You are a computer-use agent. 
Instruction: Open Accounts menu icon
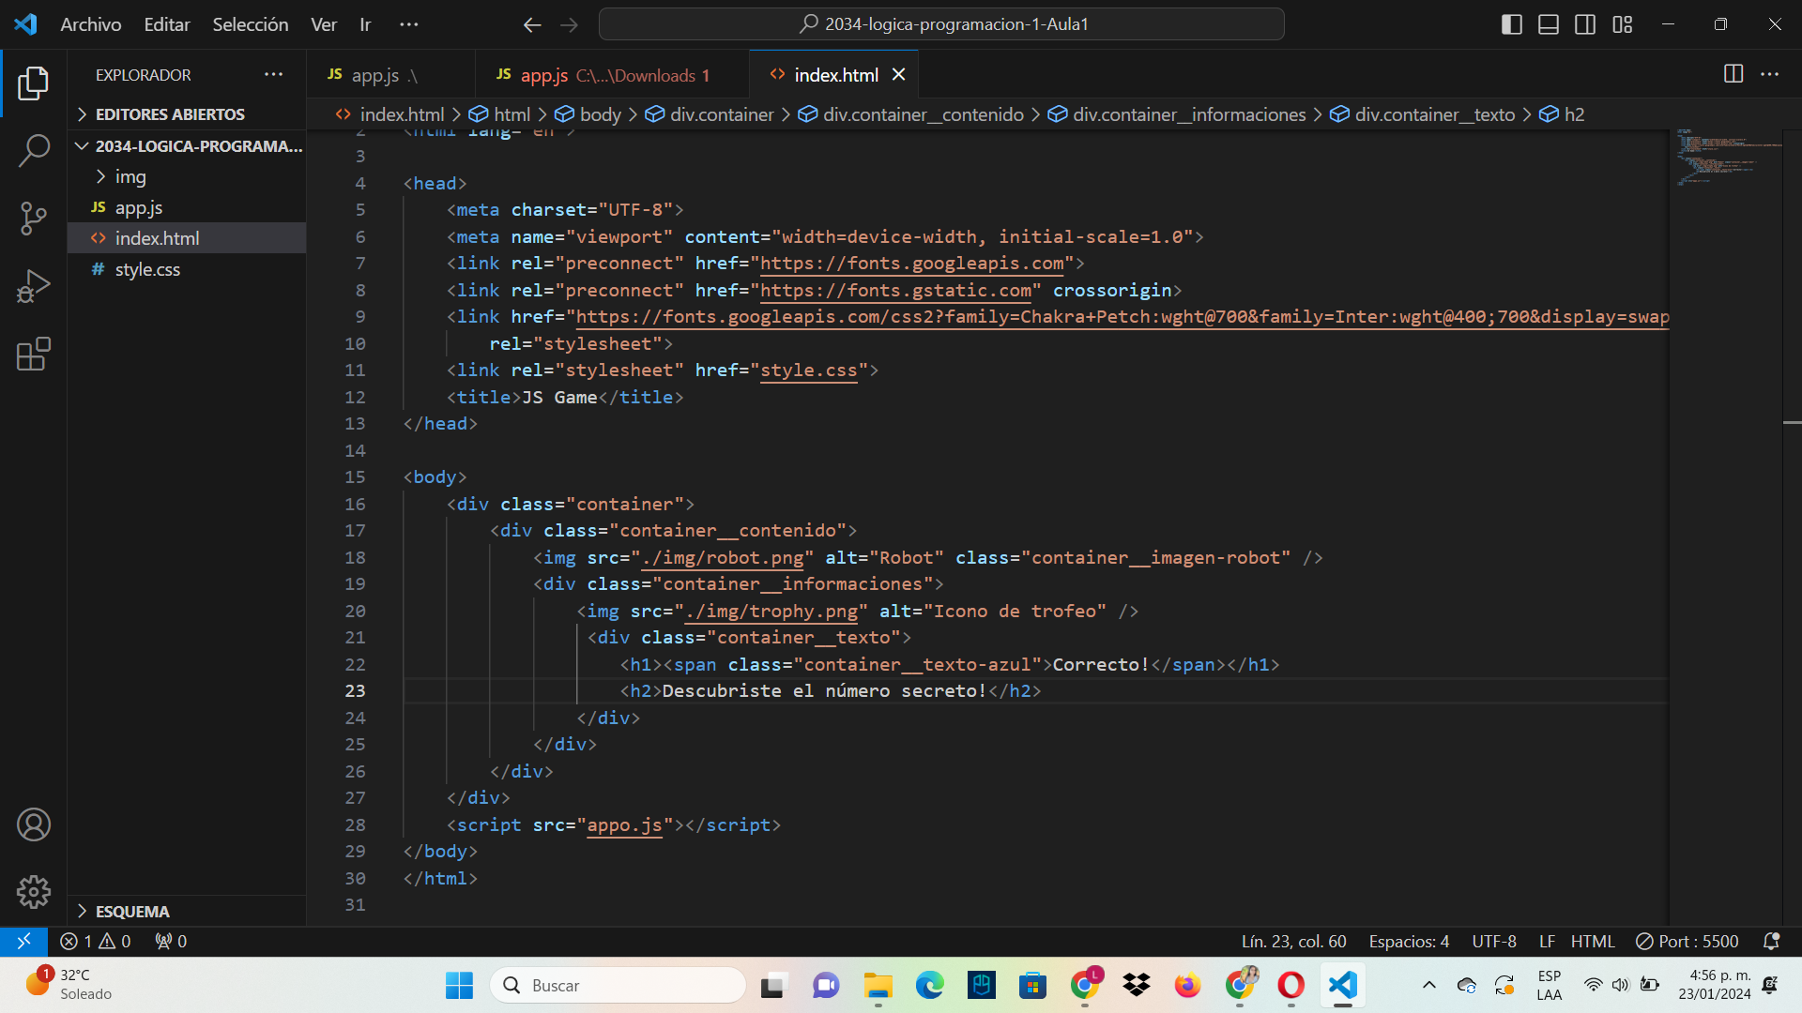click(x=34, y=824)
